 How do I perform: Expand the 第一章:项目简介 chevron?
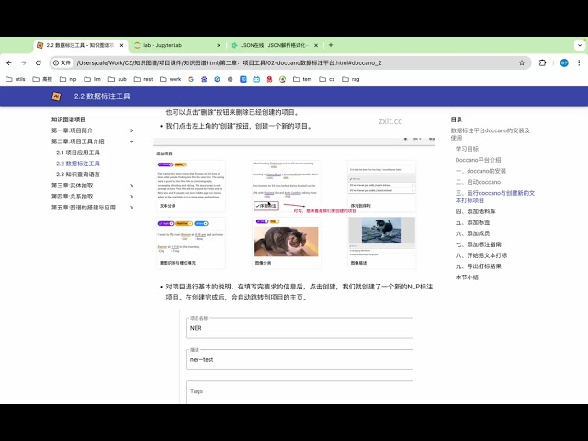pyautogui.click(x=132, y=130)
